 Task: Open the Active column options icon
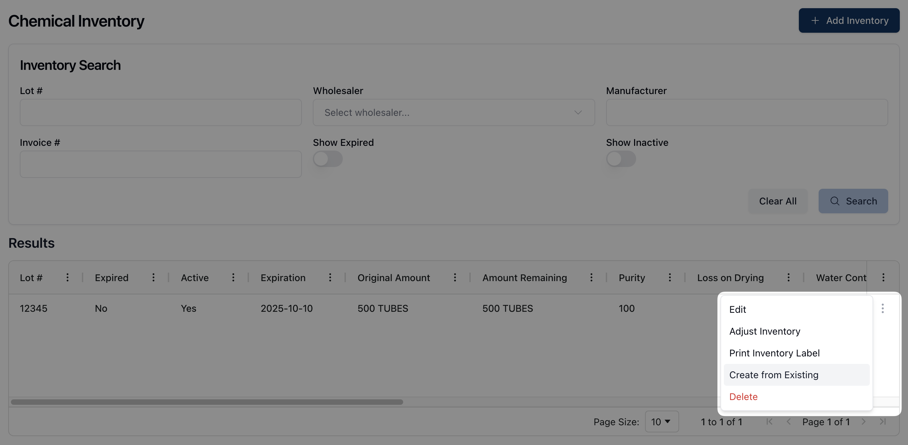(x=233, y=277)
